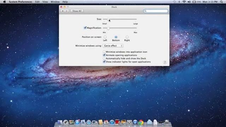Launch Safari compass icon in Dock
Screen dimensions: 226x127
(x=89, y=122)
